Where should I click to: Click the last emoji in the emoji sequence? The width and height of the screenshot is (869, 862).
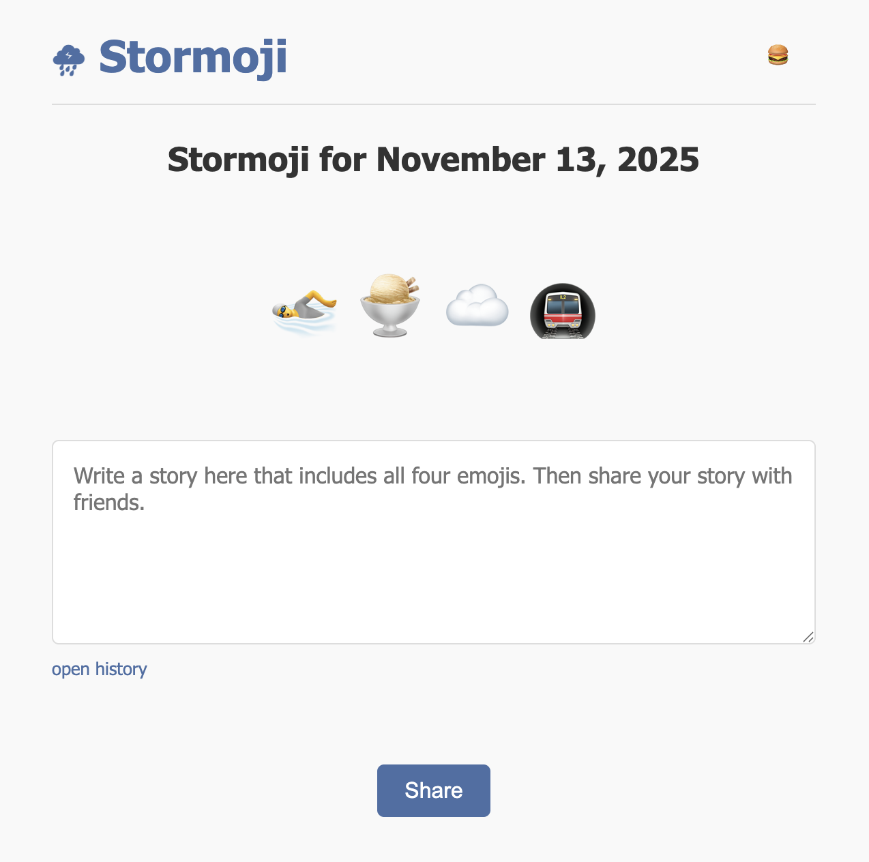point(562,311)
